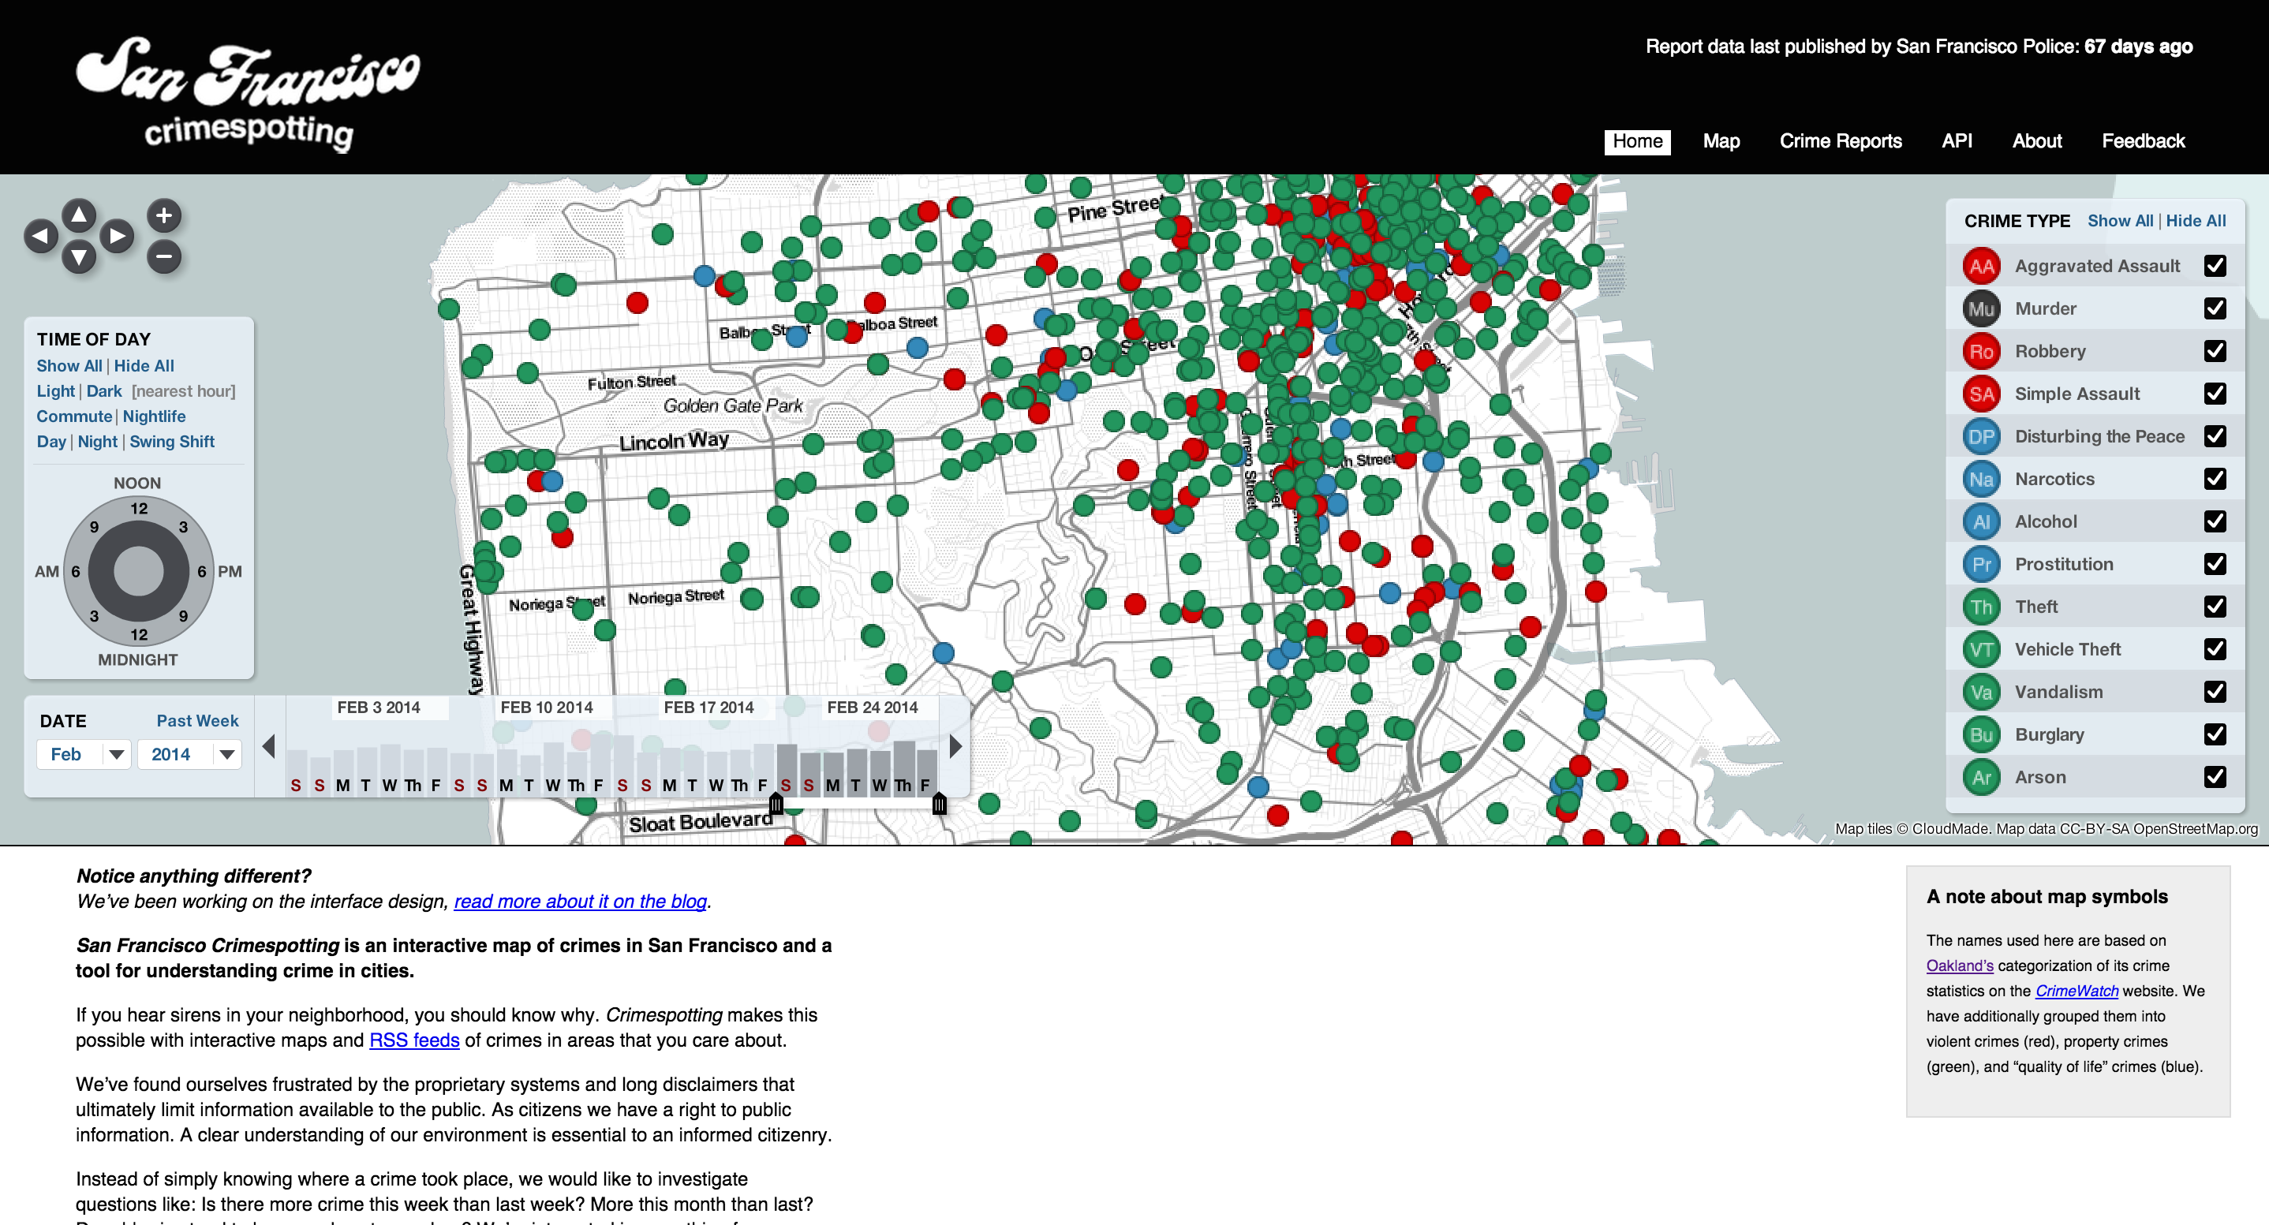Image resolution: width=2269 pixels, height=1225 pixels.
Task: Open the Feb month dropdown
Action: [x=84, y=755]
